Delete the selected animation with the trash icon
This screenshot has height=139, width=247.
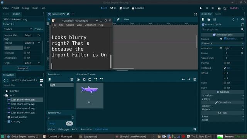coord(72,79)
